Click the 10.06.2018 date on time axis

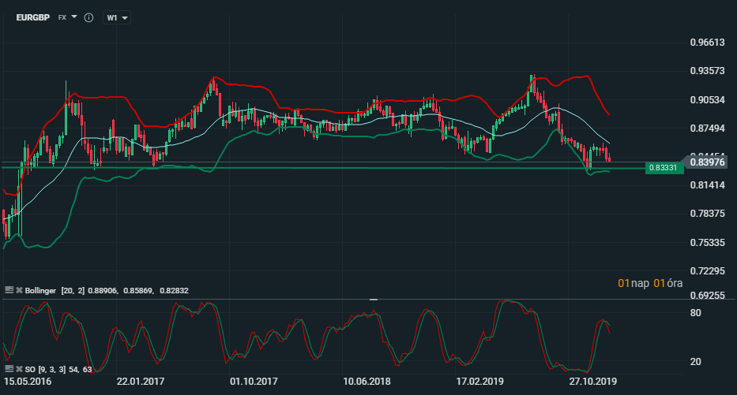click(368, 380)
